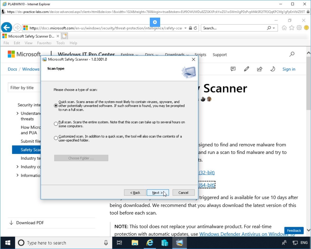Open the IE Home icon
The width and height of the screenshot is (311, 249).
(284, 28)
